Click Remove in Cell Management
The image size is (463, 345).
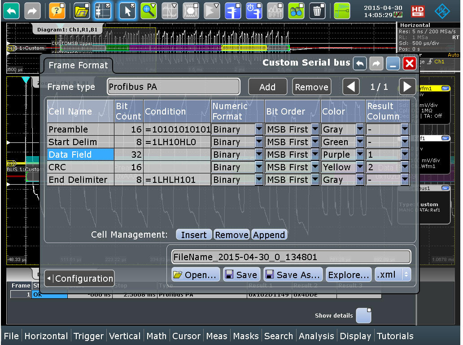click(231, 235)
